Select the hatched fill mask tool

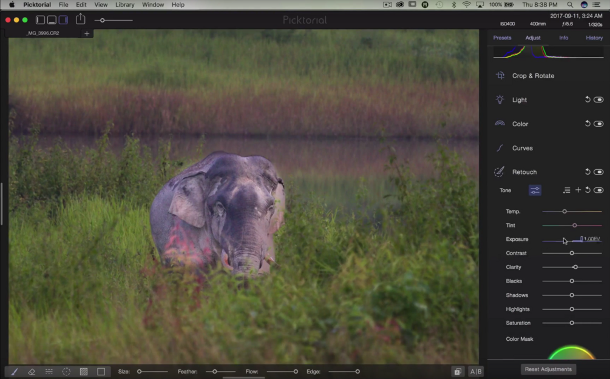click(84, 372)
